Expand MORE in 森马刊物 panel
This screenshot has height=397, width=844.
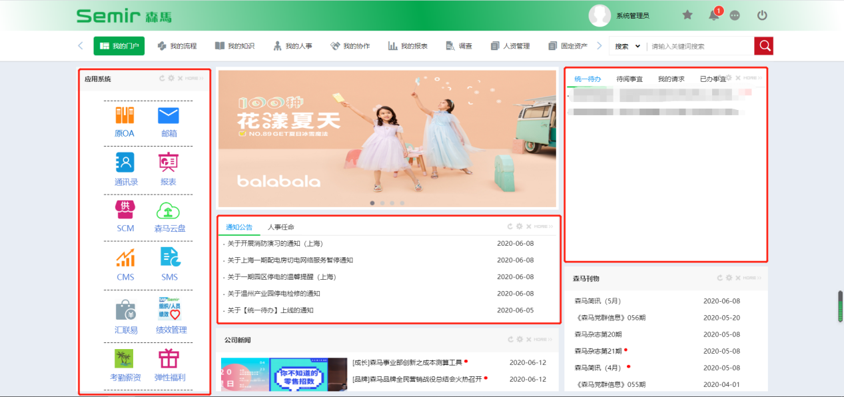pos(753,278)
